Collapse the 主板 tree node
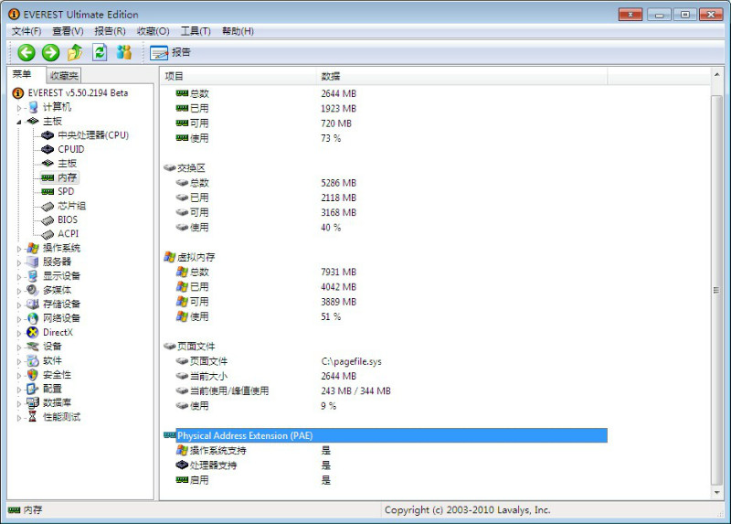 pos(19,122)
